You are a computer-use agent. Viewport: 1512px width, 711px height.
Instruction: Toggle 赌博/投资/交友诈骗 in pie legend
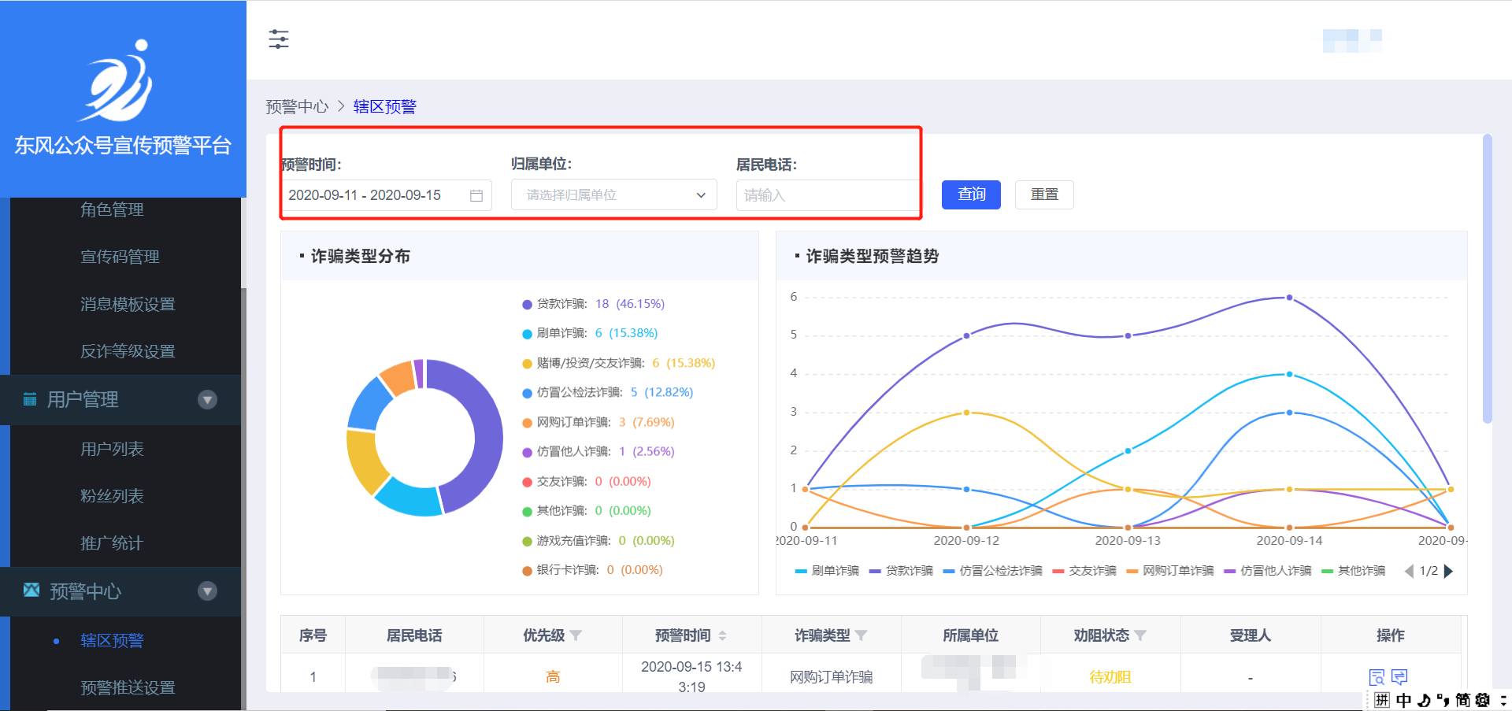tap(619, 363)
